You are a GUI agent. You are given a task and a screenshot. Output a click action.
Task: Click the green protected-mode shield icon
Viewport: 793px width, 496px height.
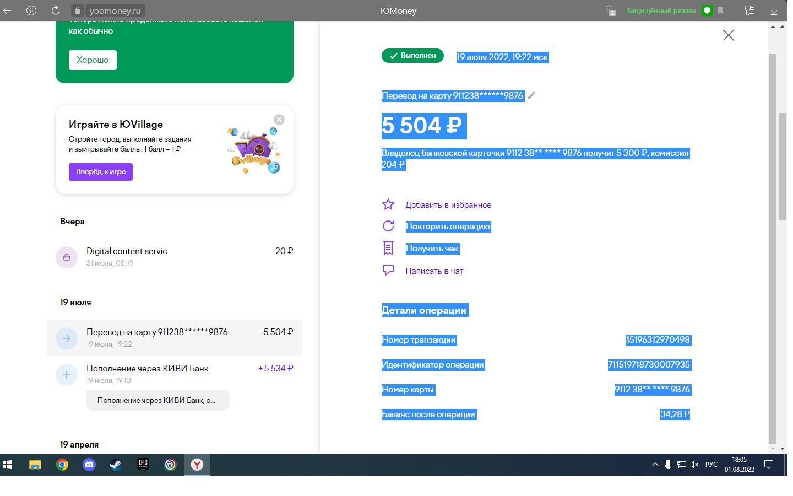pyautogui.click(x=707, y=10)
